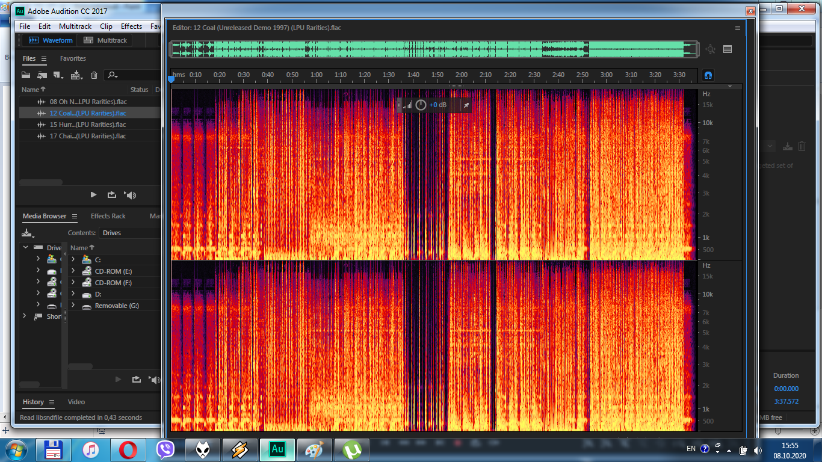Click the Import File icon in Files panel
The image size is (822, 462).
point(42,75)
